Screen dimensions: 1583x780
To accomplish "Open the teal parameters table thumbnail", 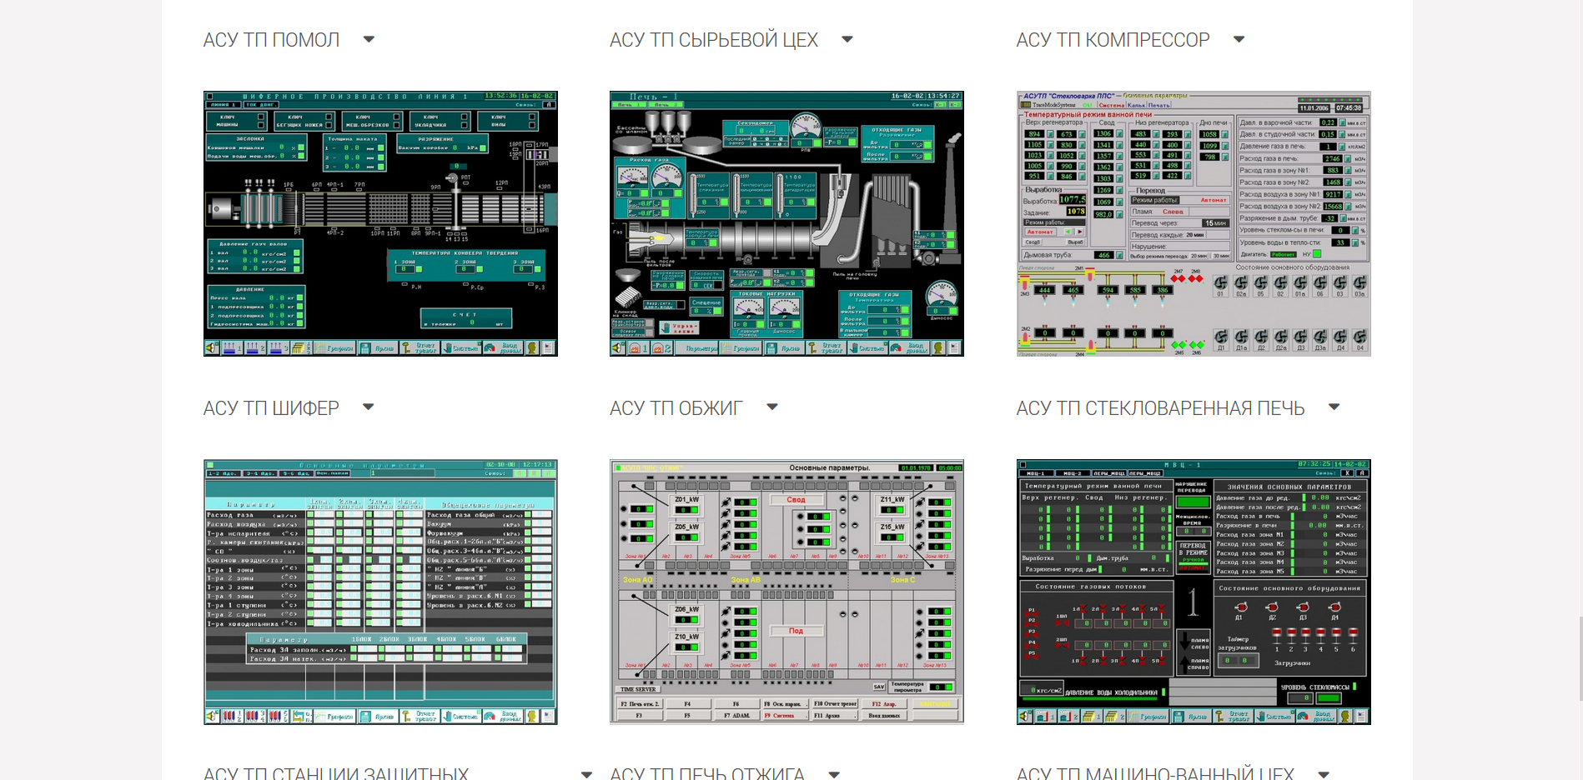I will coord(380,592).
